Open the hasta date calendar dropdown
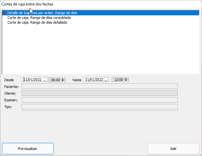The width and height of the screenshot is (202, 156). click(106, 80)
